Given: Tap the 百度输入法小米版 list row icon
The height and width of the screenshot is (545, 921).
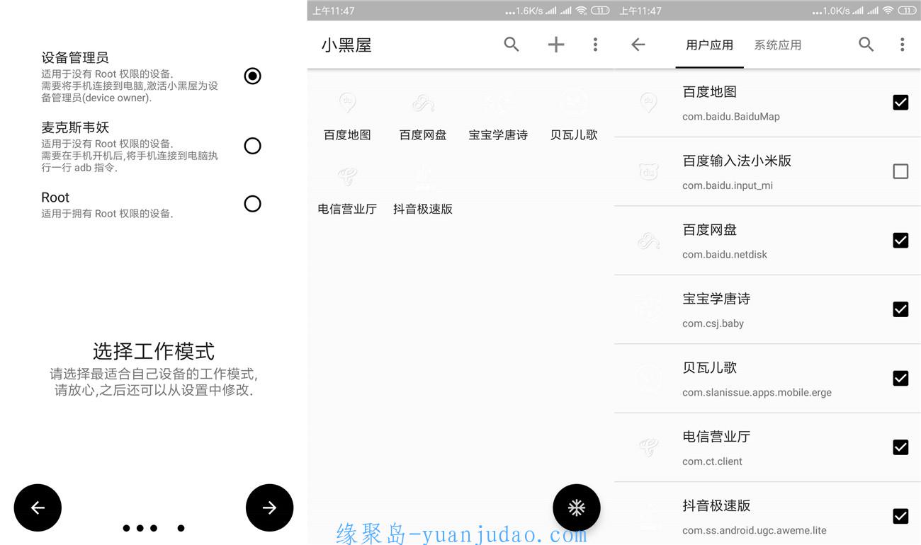Looking at the screenshot, I should [648, 171].
